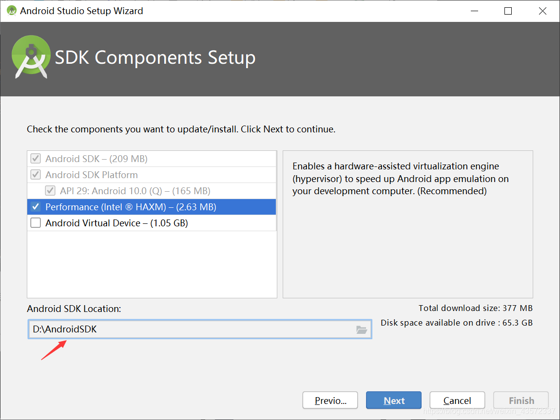The image size is (560, 420).
Task: Close the Setup Wizard window
Action: tap(542, 11)
